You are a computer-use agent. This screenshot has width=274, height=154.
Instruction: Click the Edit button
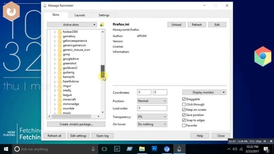click(x=217, y=25)
